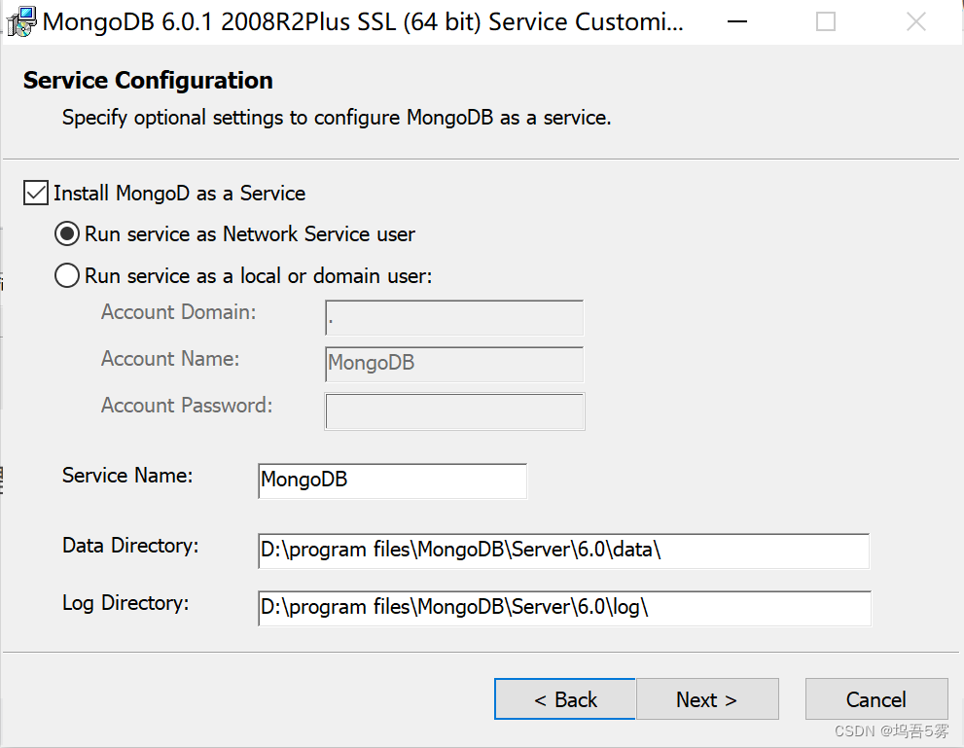Click the Service Configuration heading
The height and width of the screenshot is (748, 964).
pos(148,81)
